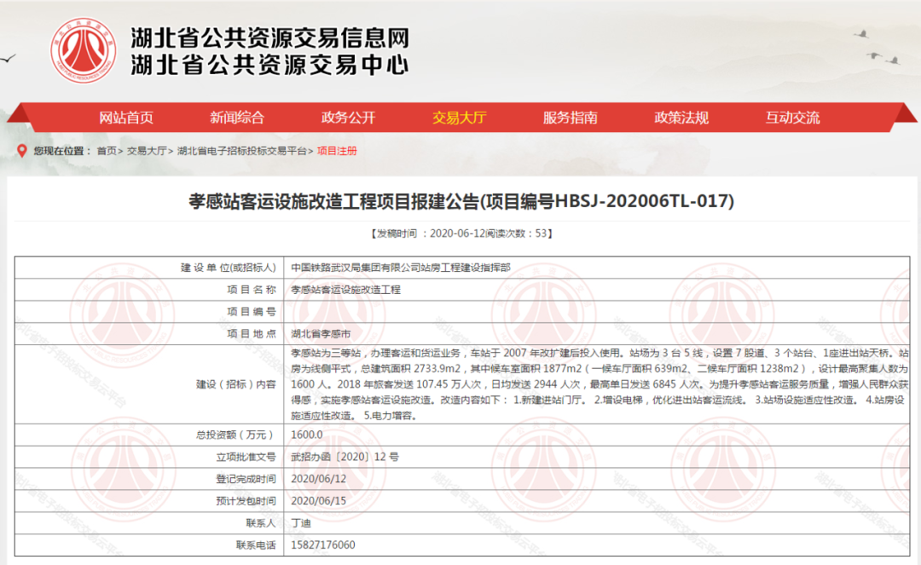Open the 服务指南 menu item
Viewport: 921px width, 565px height.
pos(570,118)
